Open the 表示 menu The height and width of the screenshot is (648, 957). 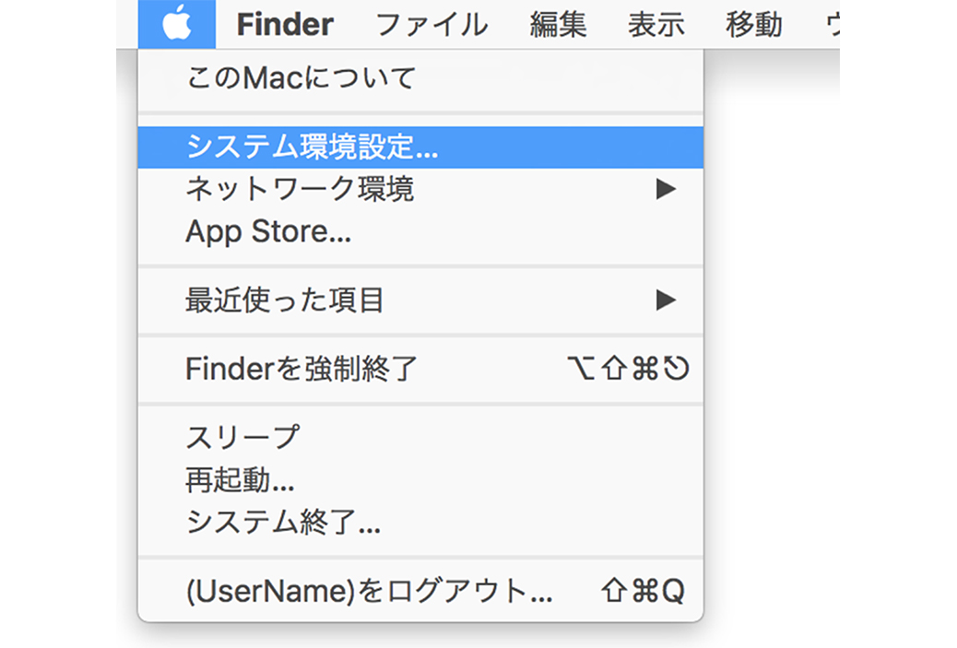[656, 24]
